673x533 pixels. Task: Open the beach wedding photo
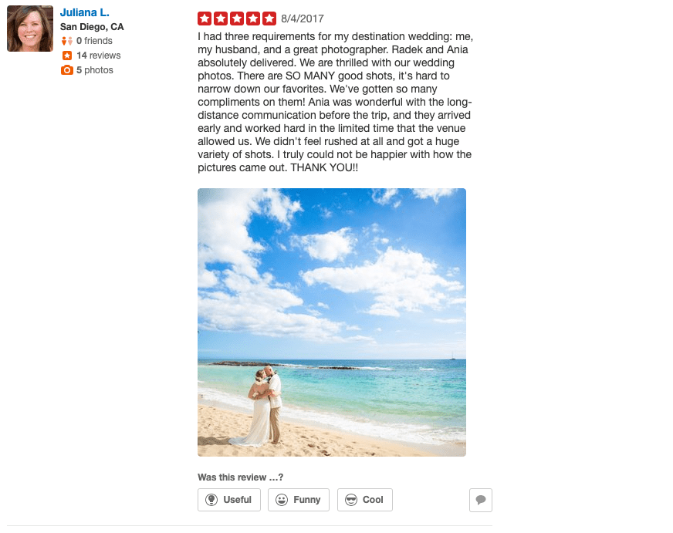tap(332, 322)
